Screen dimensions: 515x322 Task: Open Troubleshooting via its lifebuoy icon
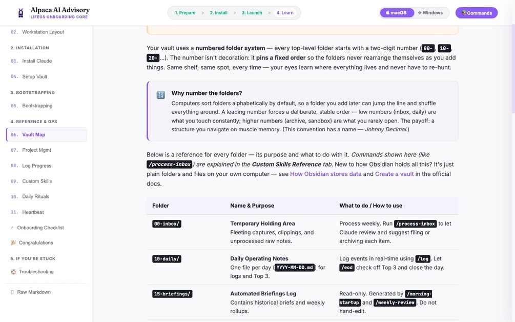click(x=13, y=272)
